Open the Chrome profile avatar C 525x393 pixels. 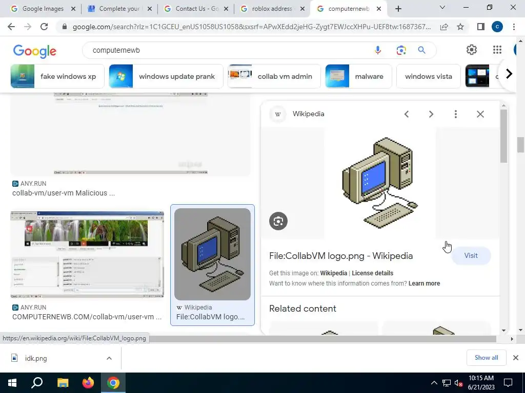pos(497,27)
